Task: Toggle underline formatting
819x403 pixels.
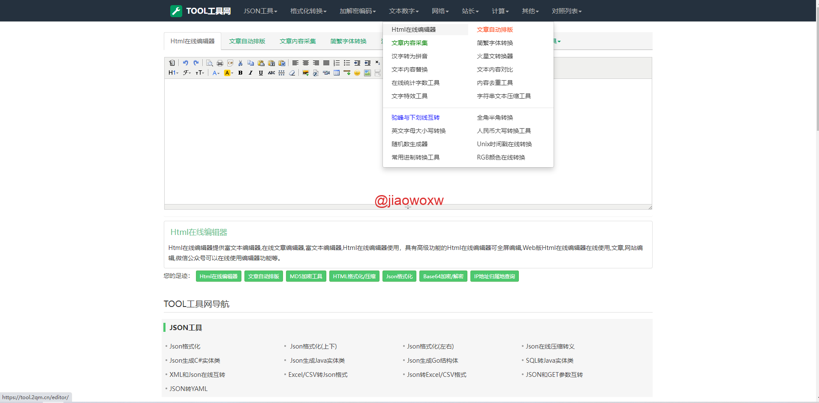Action: tap(261, 73)
